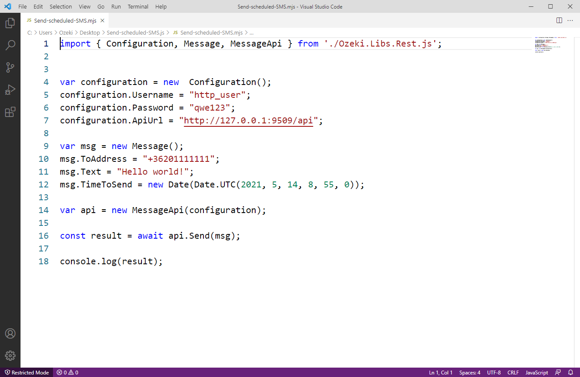Click the Restricted Mode shield indicator

(26, 372)
